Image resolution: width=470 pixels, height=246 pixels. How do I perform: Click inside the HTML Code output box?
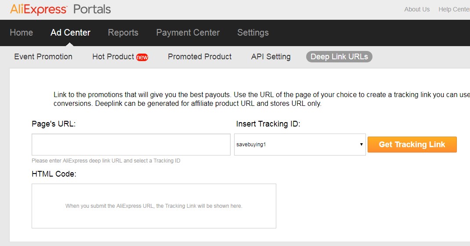pos(154,206)
